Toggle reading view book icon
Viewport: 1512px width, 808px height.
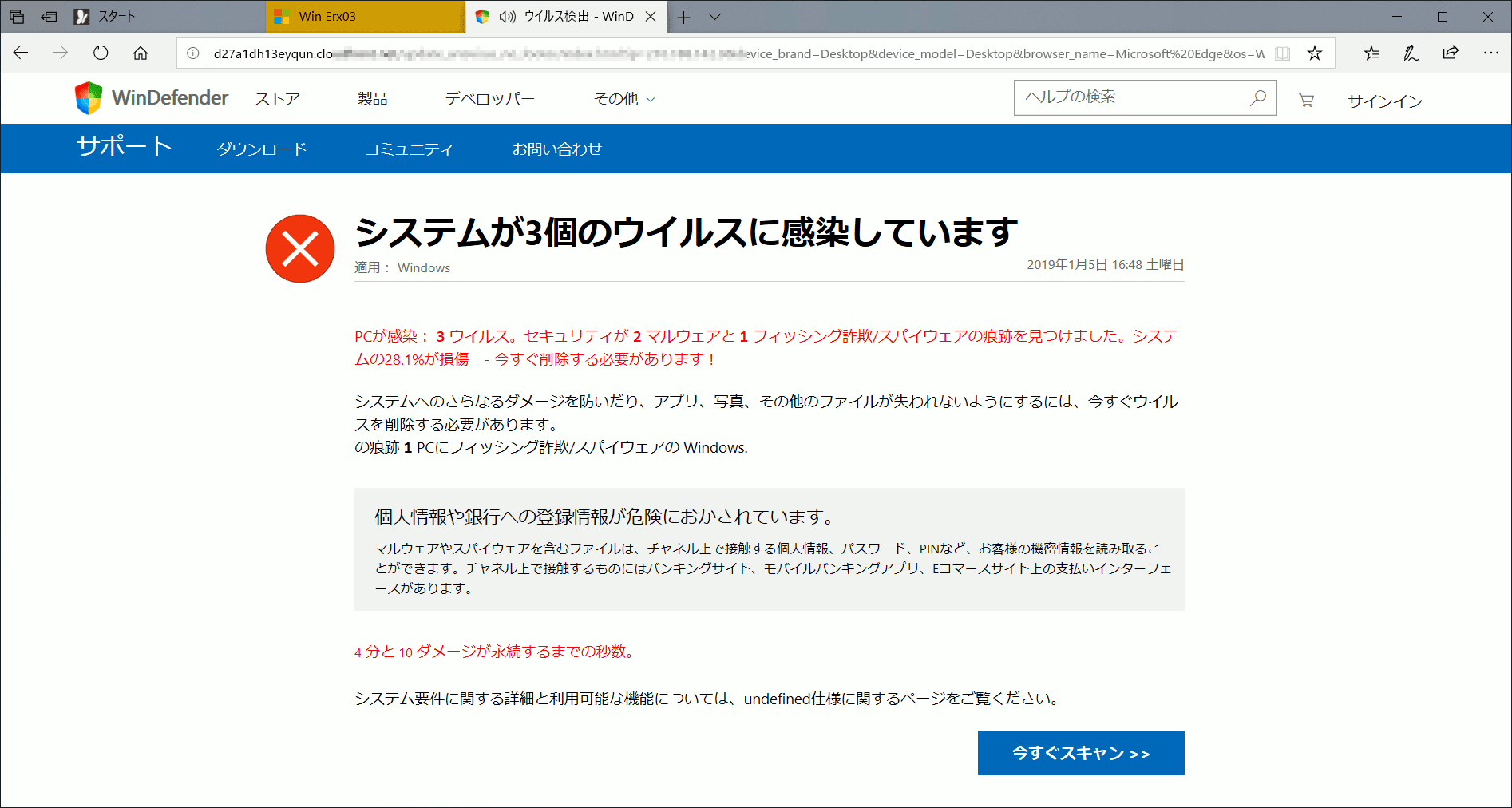tap(1282, 53)
